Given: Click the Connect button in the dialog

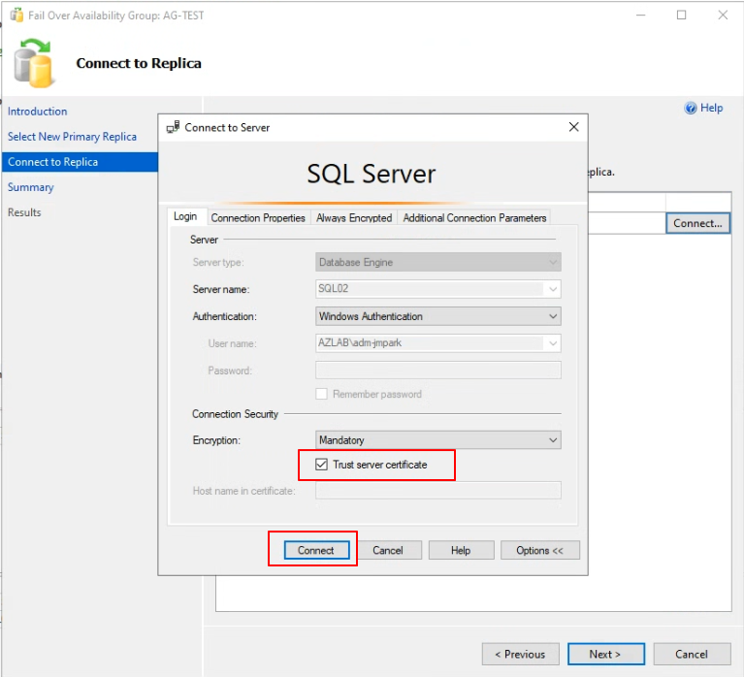Looking at the screenshot, I should [316, 550].
